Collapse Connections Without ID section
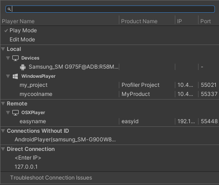 click(x=3, y=131)
